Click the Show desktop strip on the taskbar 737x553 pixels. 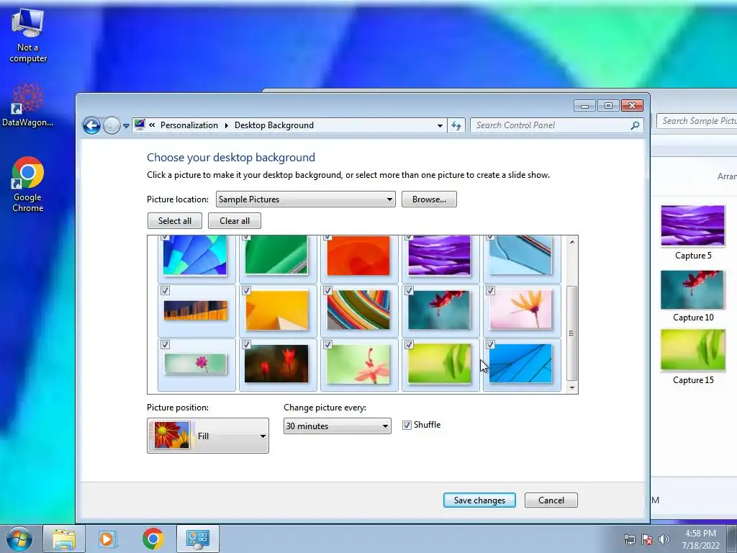click(x=732, y=539)
